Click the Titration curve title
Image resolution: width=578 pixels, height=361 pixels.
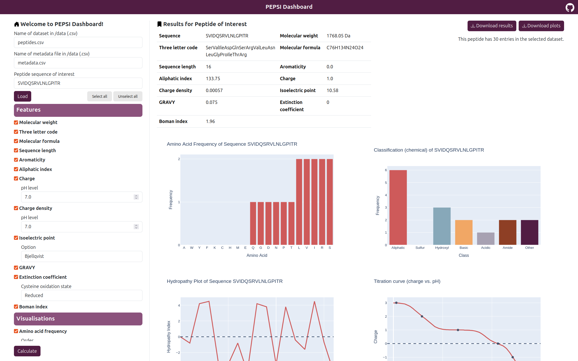click(x=407, y=281)
